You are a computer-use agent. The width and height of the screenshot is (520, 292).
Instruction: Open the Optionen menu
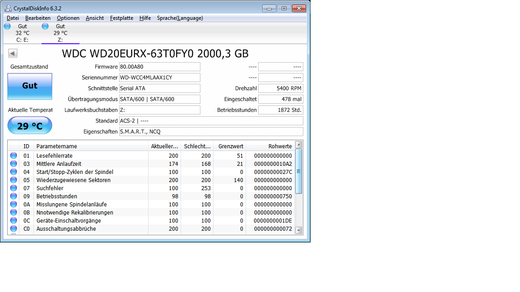point(68,18)
